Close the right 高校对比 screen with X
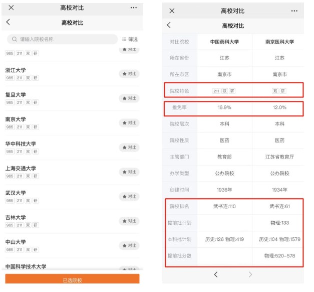 [x=172, y=11]
